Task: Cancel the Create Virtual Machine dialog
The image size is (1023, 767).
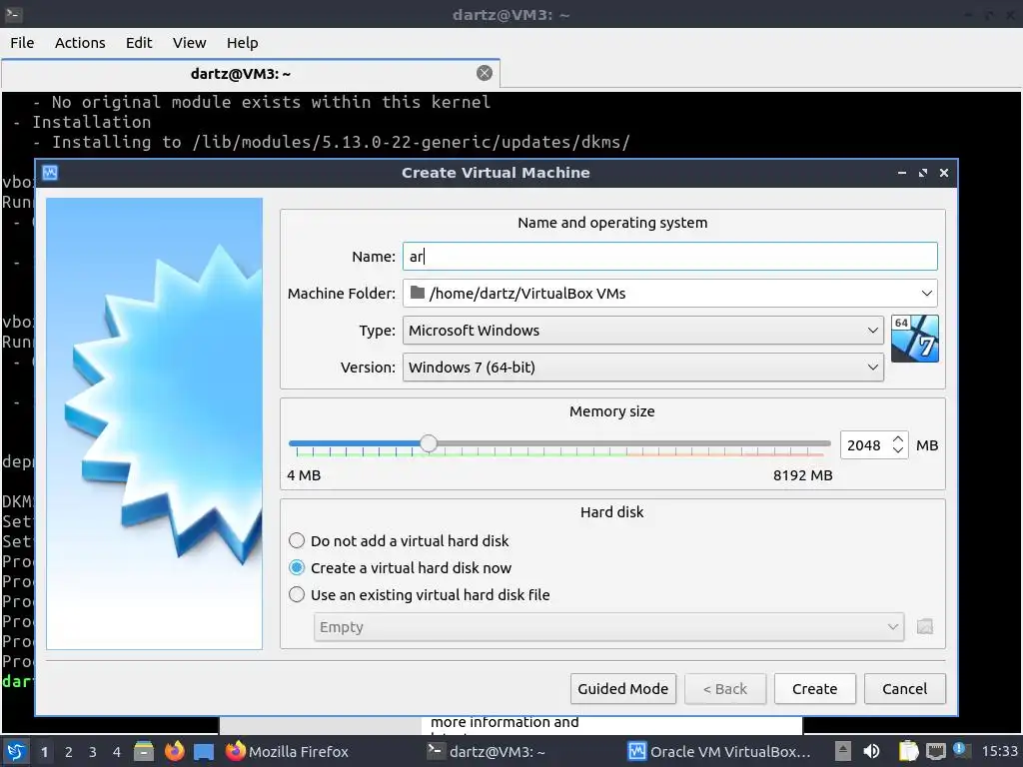Action: coord(904,689)
